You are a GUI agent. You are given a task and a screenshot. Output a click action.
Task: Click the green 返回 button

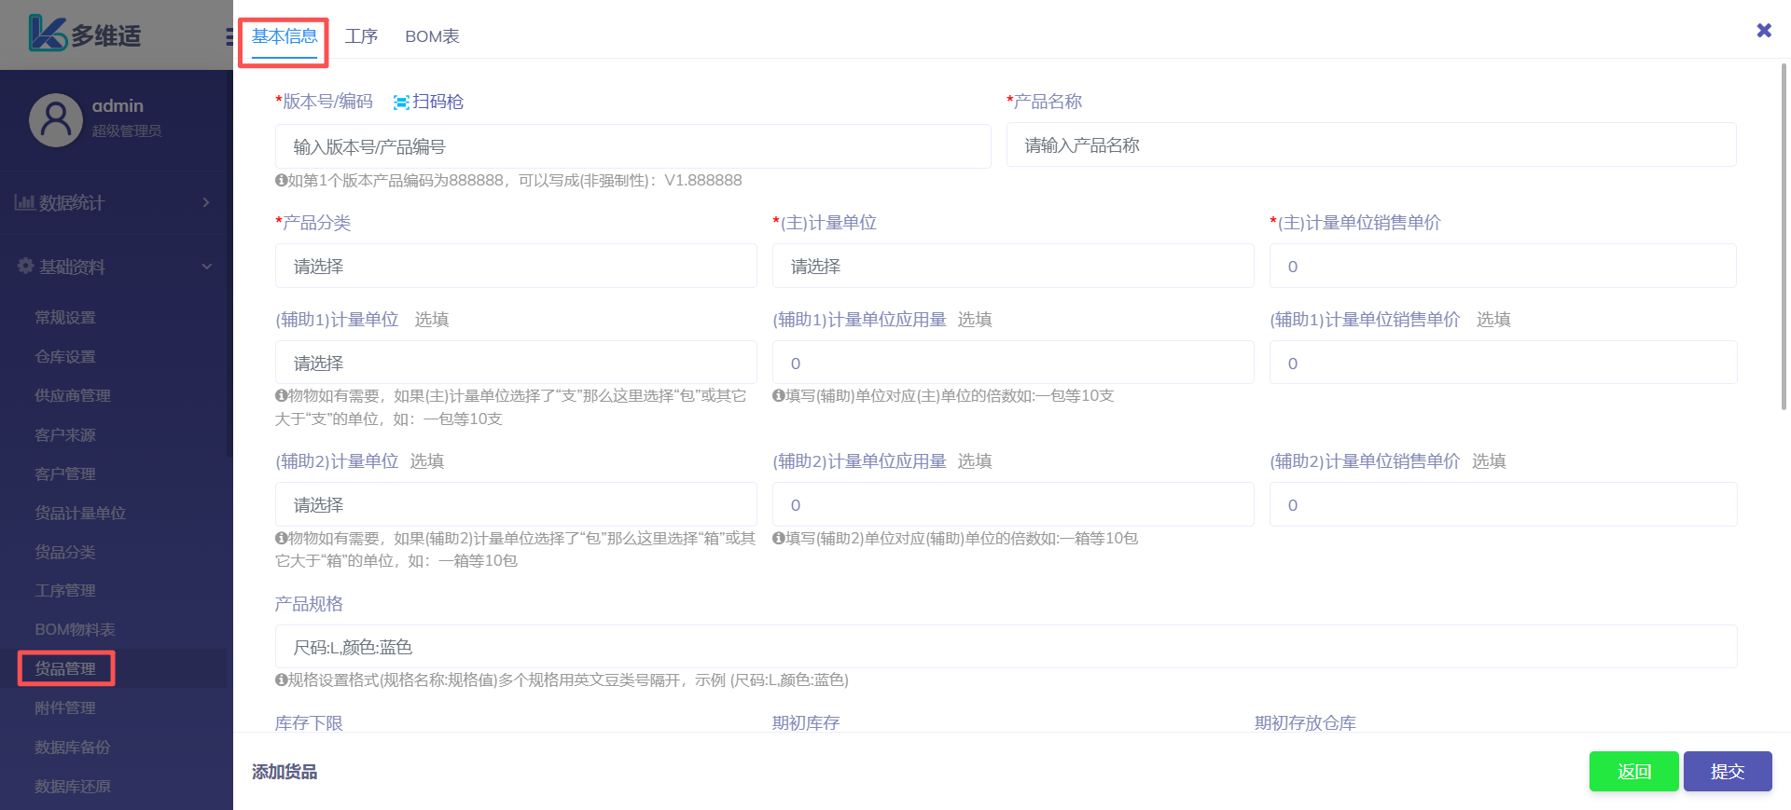pos(1633,772)
